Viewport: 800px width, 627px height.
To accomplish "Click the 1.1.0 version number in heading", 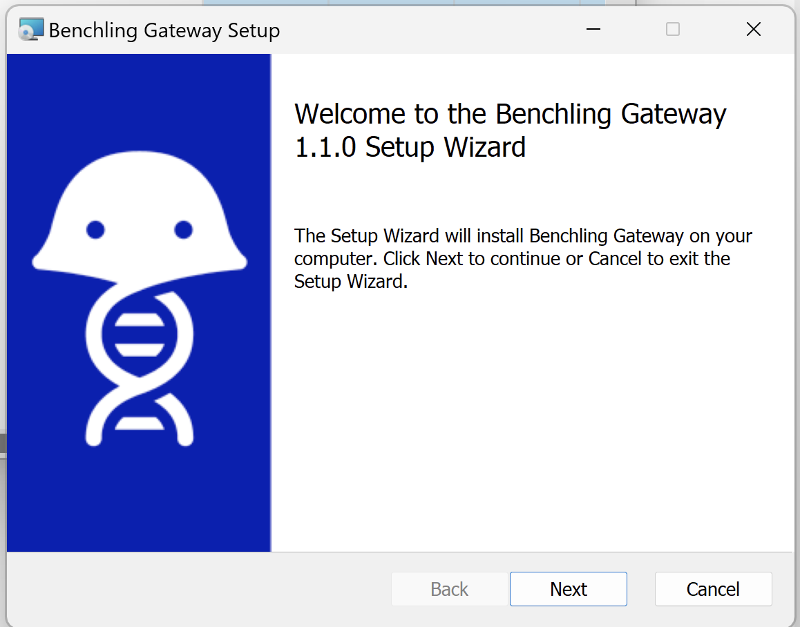I will [x=326, y=147].
